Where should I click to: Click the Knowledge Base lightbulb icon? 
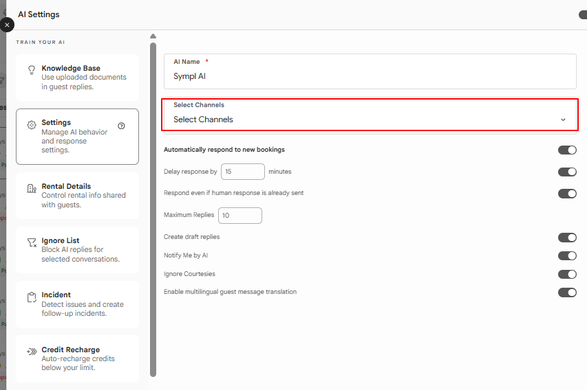(32, 70)
